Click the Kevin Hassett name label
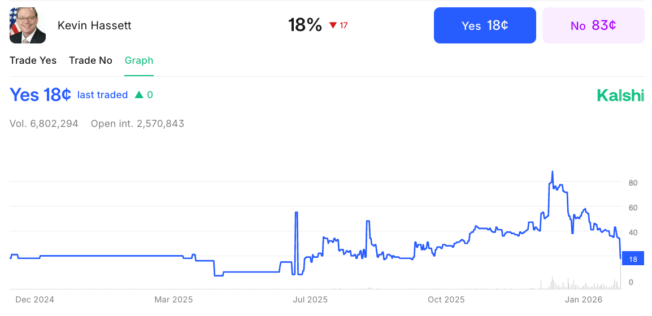652x316 pixels. (94, 25)
